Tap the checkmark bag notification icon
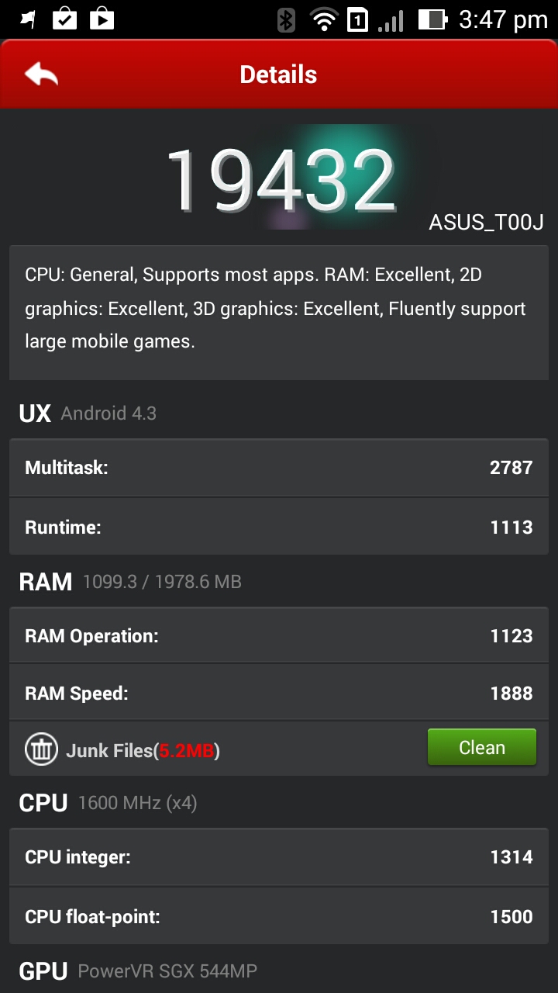558x993 pixels. pos(64,19)
